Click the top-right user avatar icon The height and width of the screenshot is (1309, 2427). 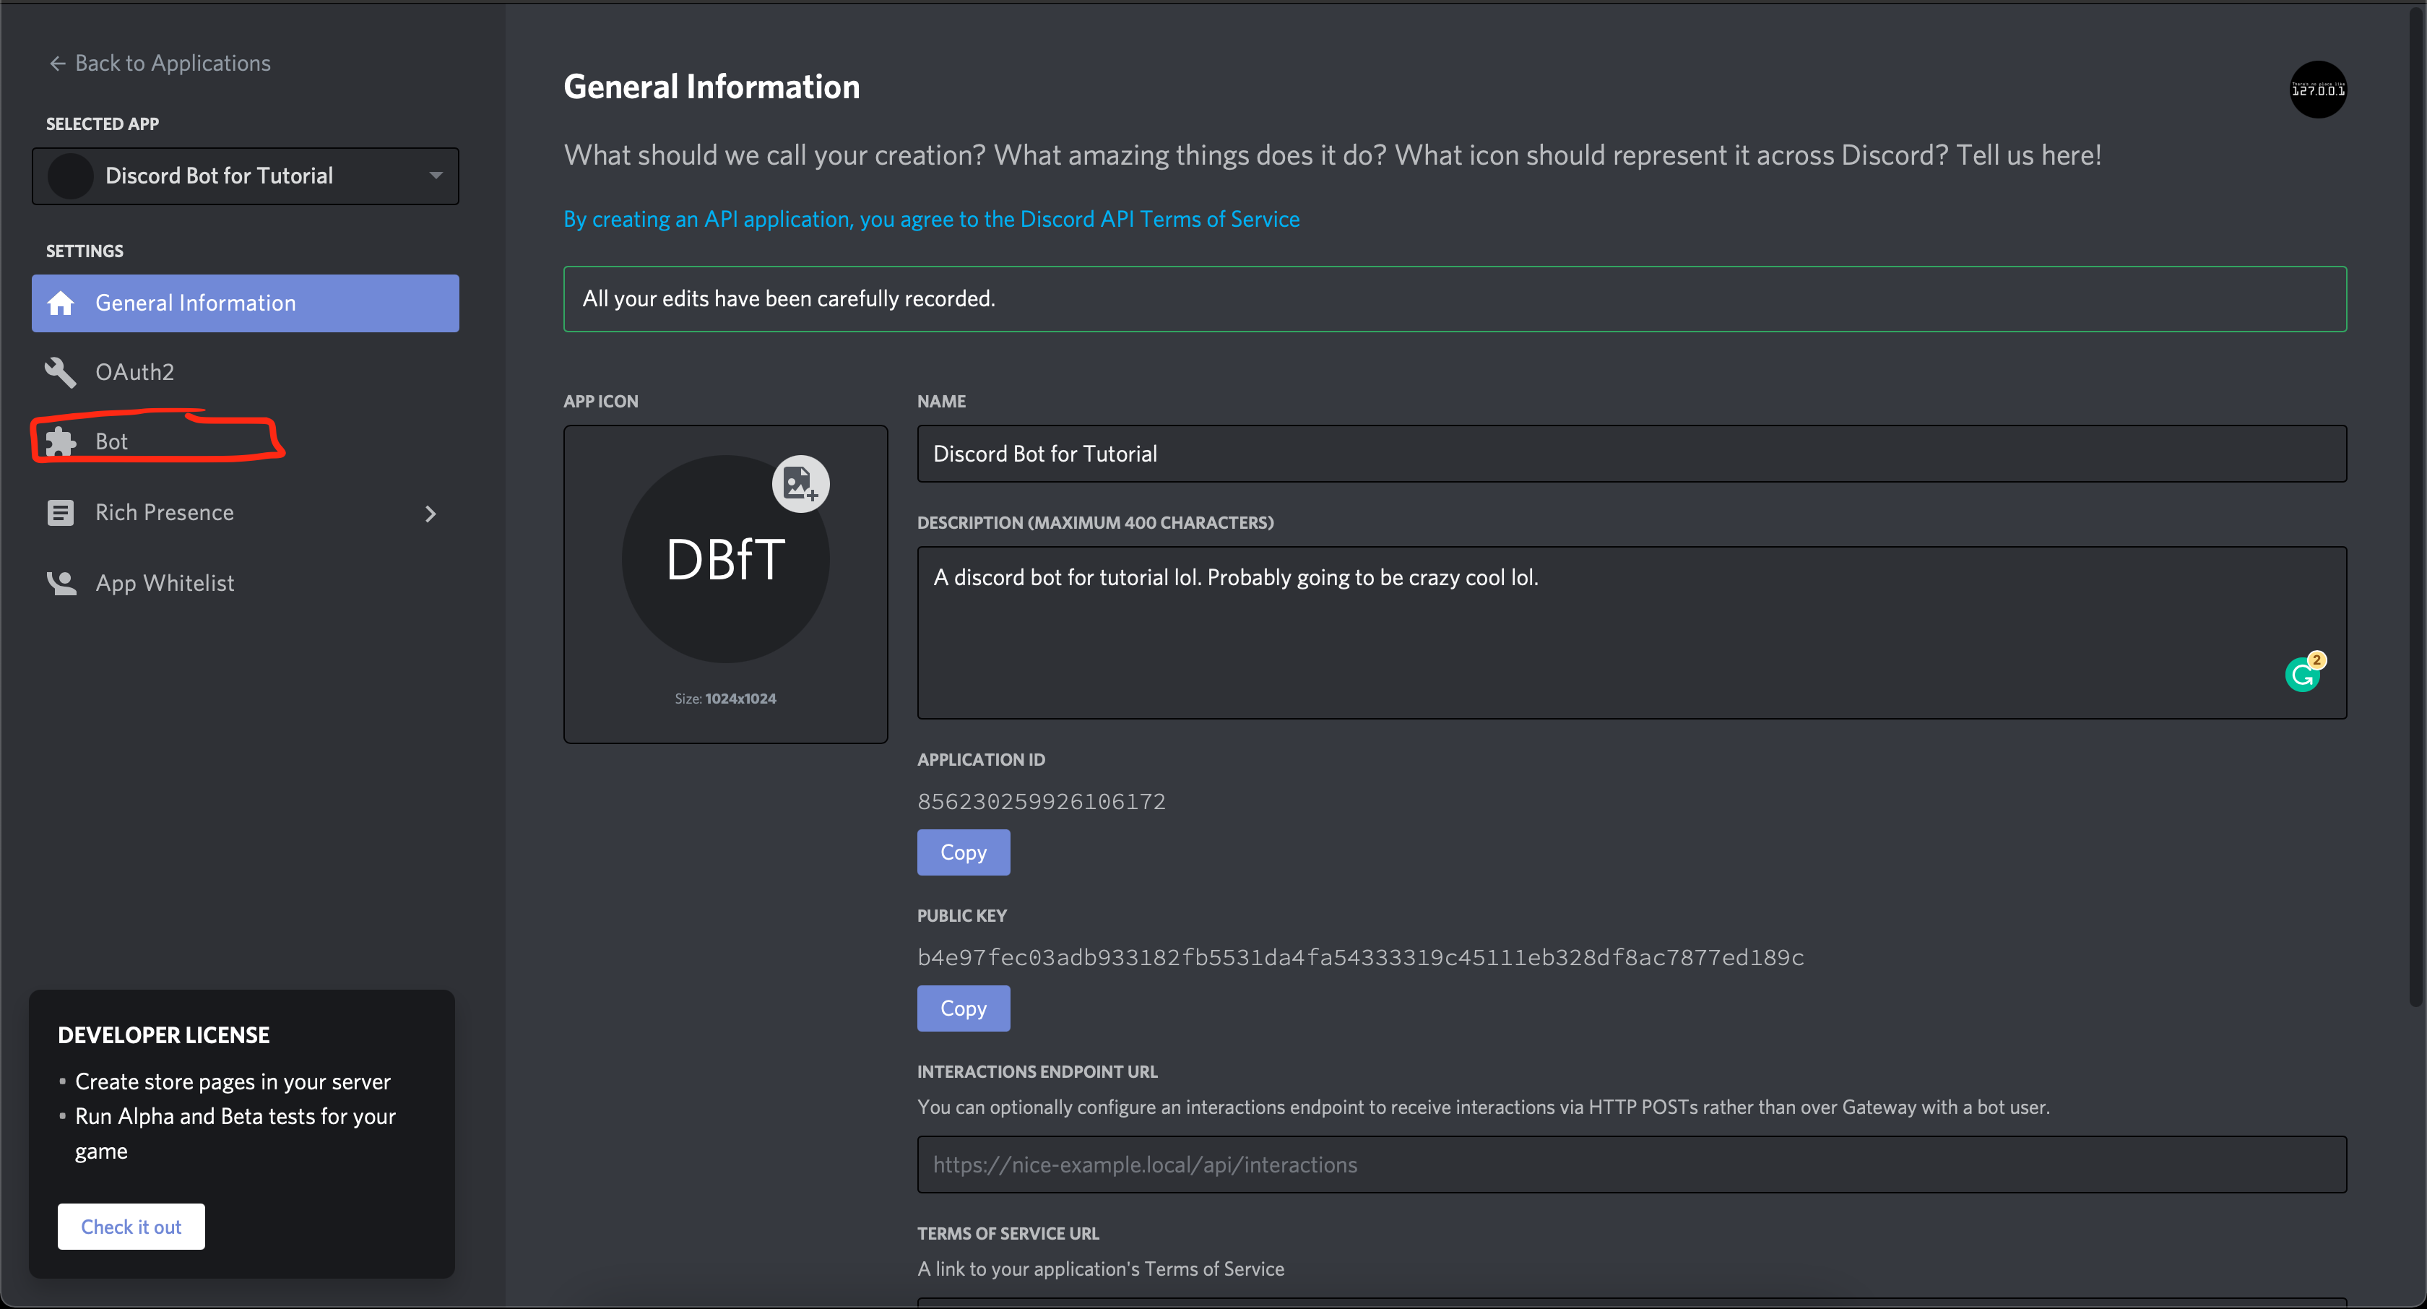(2317, 87)
